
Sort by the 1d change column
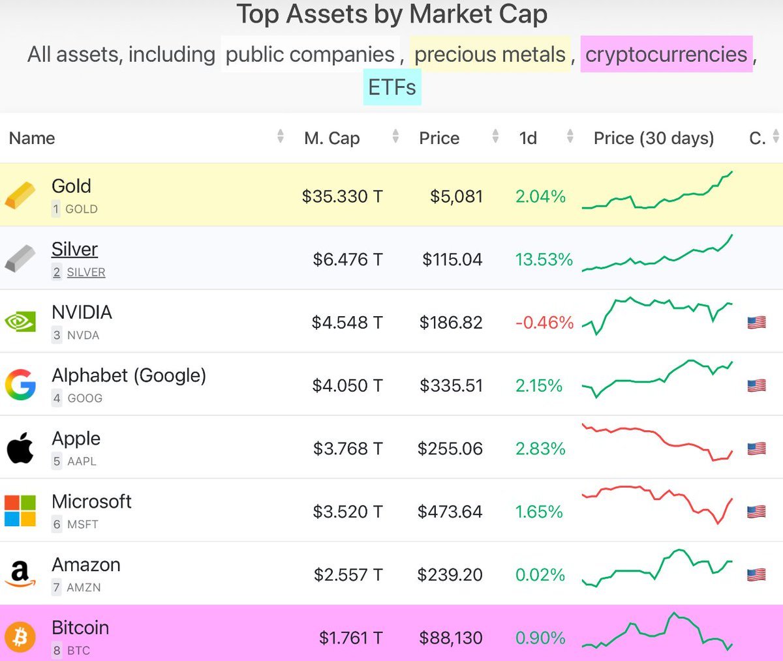click(x=528, y=138)
